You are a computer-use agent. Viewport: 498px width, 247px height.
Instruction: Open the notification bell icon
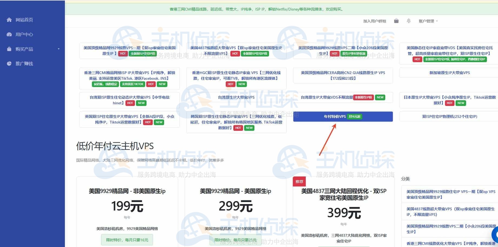click(x=409, y=21)
